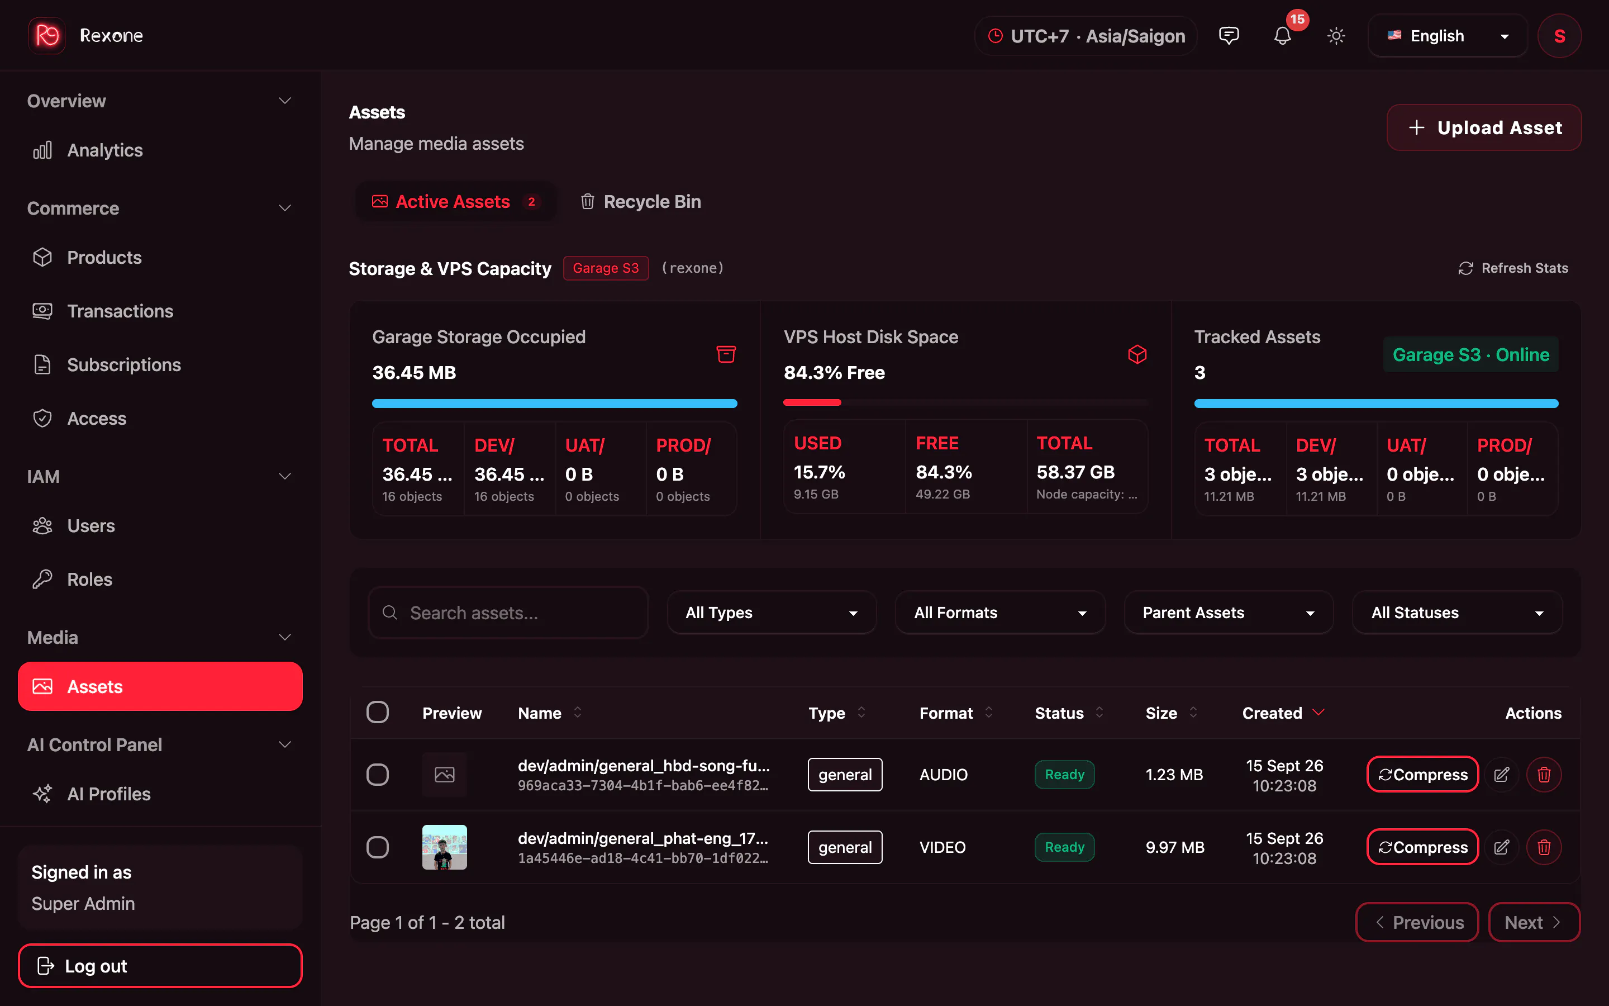Open the S user avatar menu

coord(1559,36)
